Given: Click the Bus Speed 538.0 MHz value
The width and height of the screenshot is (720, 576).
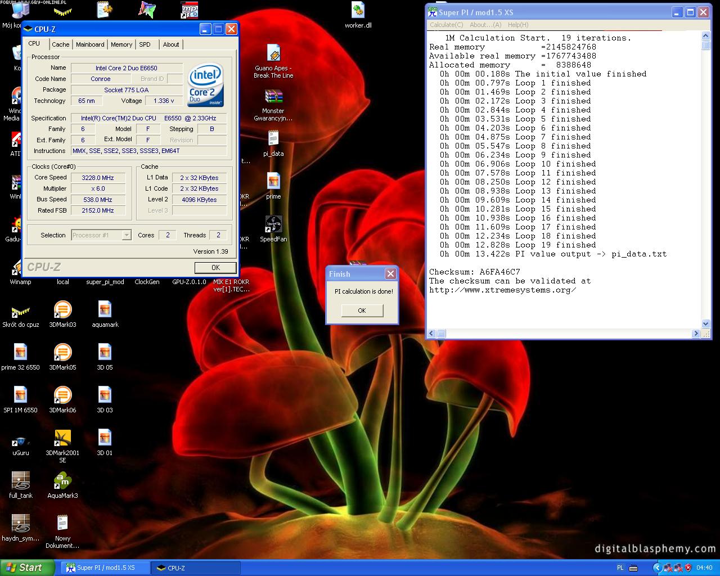Looking at the screenshot, I should tap(98, 200).
